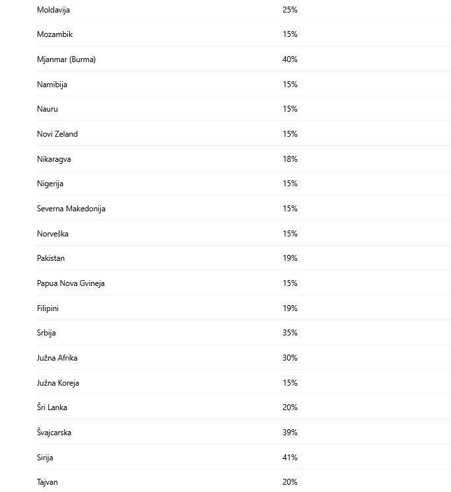Screen dimensions: 451x492
Task: Click the 39% value for Švajcarska
Action: click(290, 433)
